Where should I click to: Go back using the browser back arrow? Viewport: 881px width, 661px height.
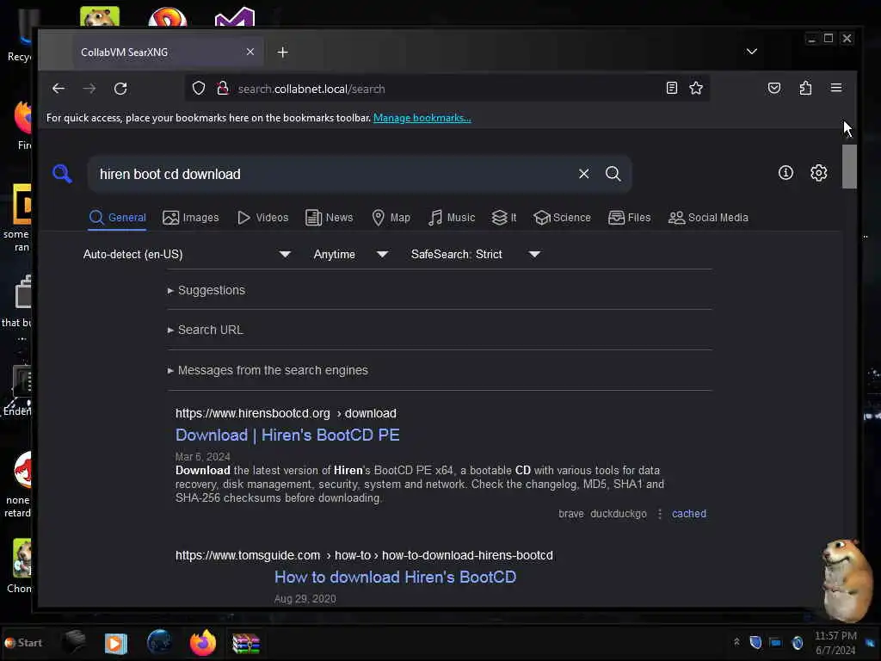tap(59, 89)
